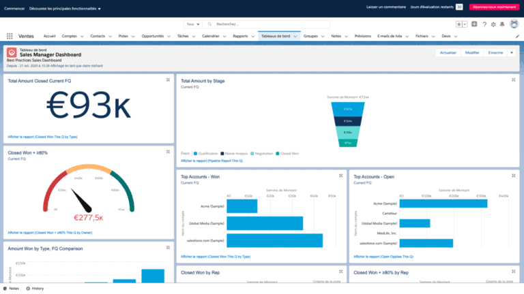Viewport: 524px width, 294px height.
Task: Open the App Launcher grid icon
Action: click(10, 35)
